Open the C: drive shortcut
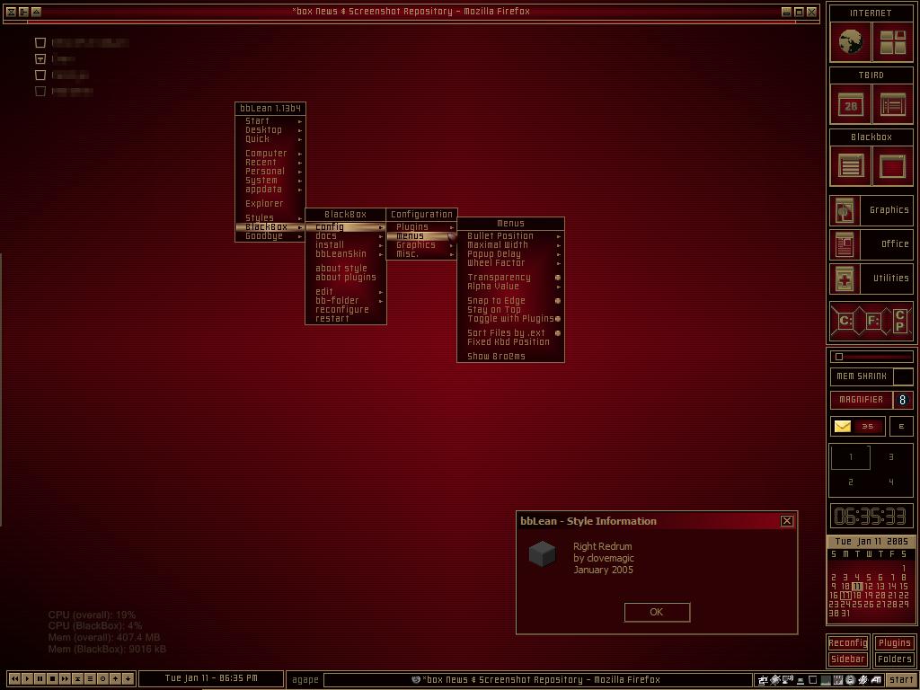 [845, 321]
